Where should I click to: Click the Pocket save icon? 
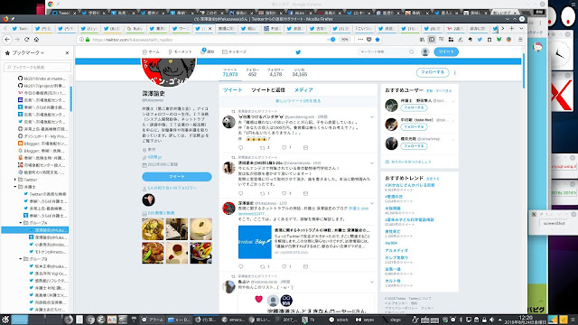tap(369, 40)
